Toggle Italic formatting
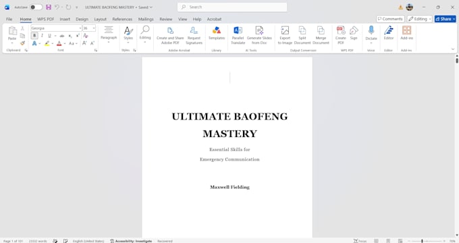 [x=42, y=36]
